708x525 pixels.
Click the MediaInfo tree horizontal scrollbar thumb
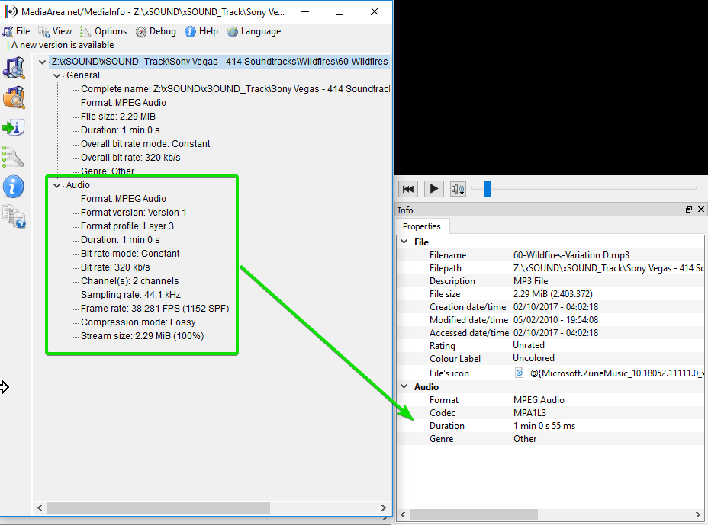(x=158, y=508)
